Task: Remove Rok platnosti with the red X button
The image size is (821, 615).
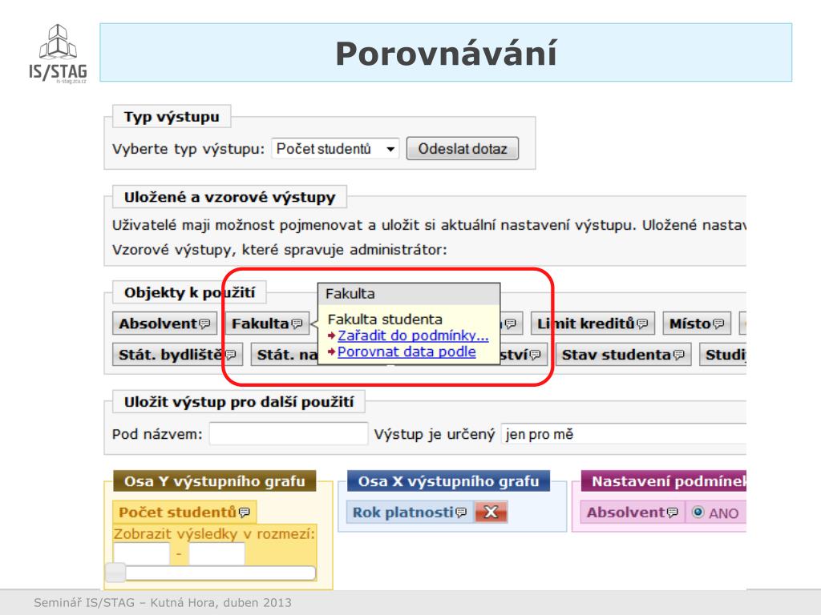Action: coord(491,512)
